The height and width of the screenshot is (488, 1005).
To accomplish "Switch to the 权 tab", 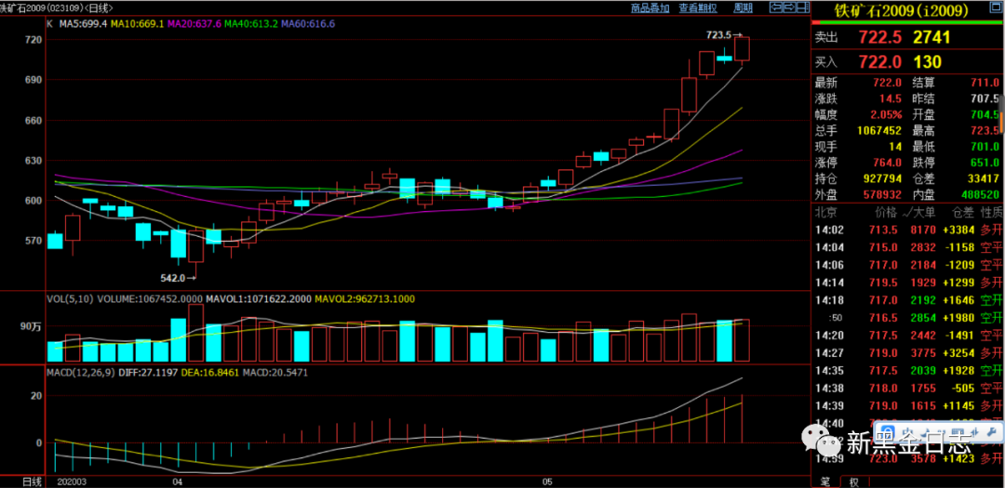I will [853, 481].
